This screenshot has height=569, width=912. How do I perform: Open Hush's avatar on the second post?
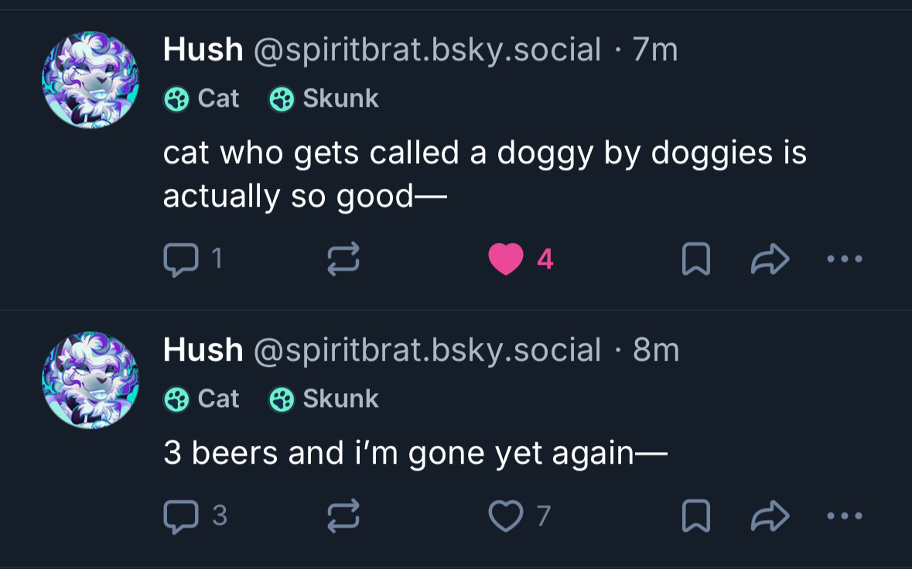click(90, 380)
